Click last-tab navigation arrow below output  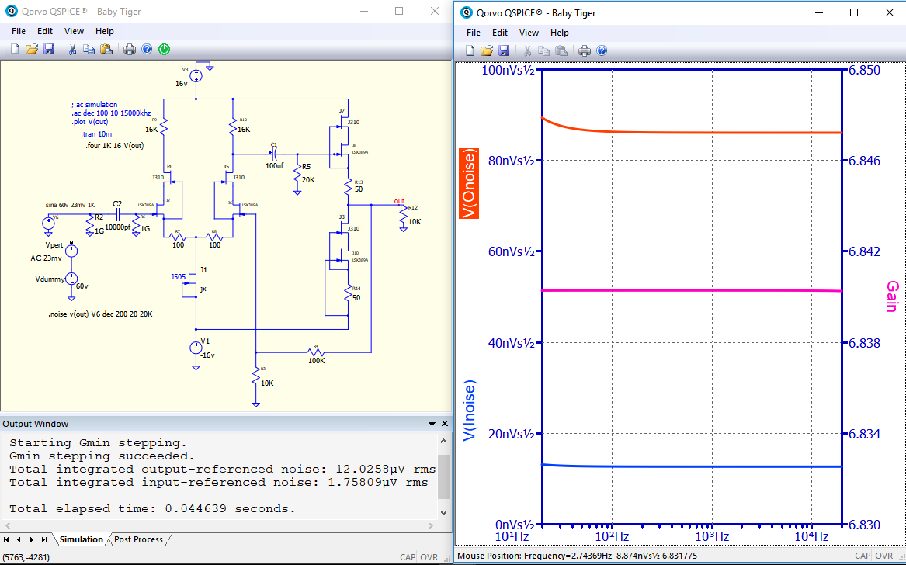coord(44,539)
